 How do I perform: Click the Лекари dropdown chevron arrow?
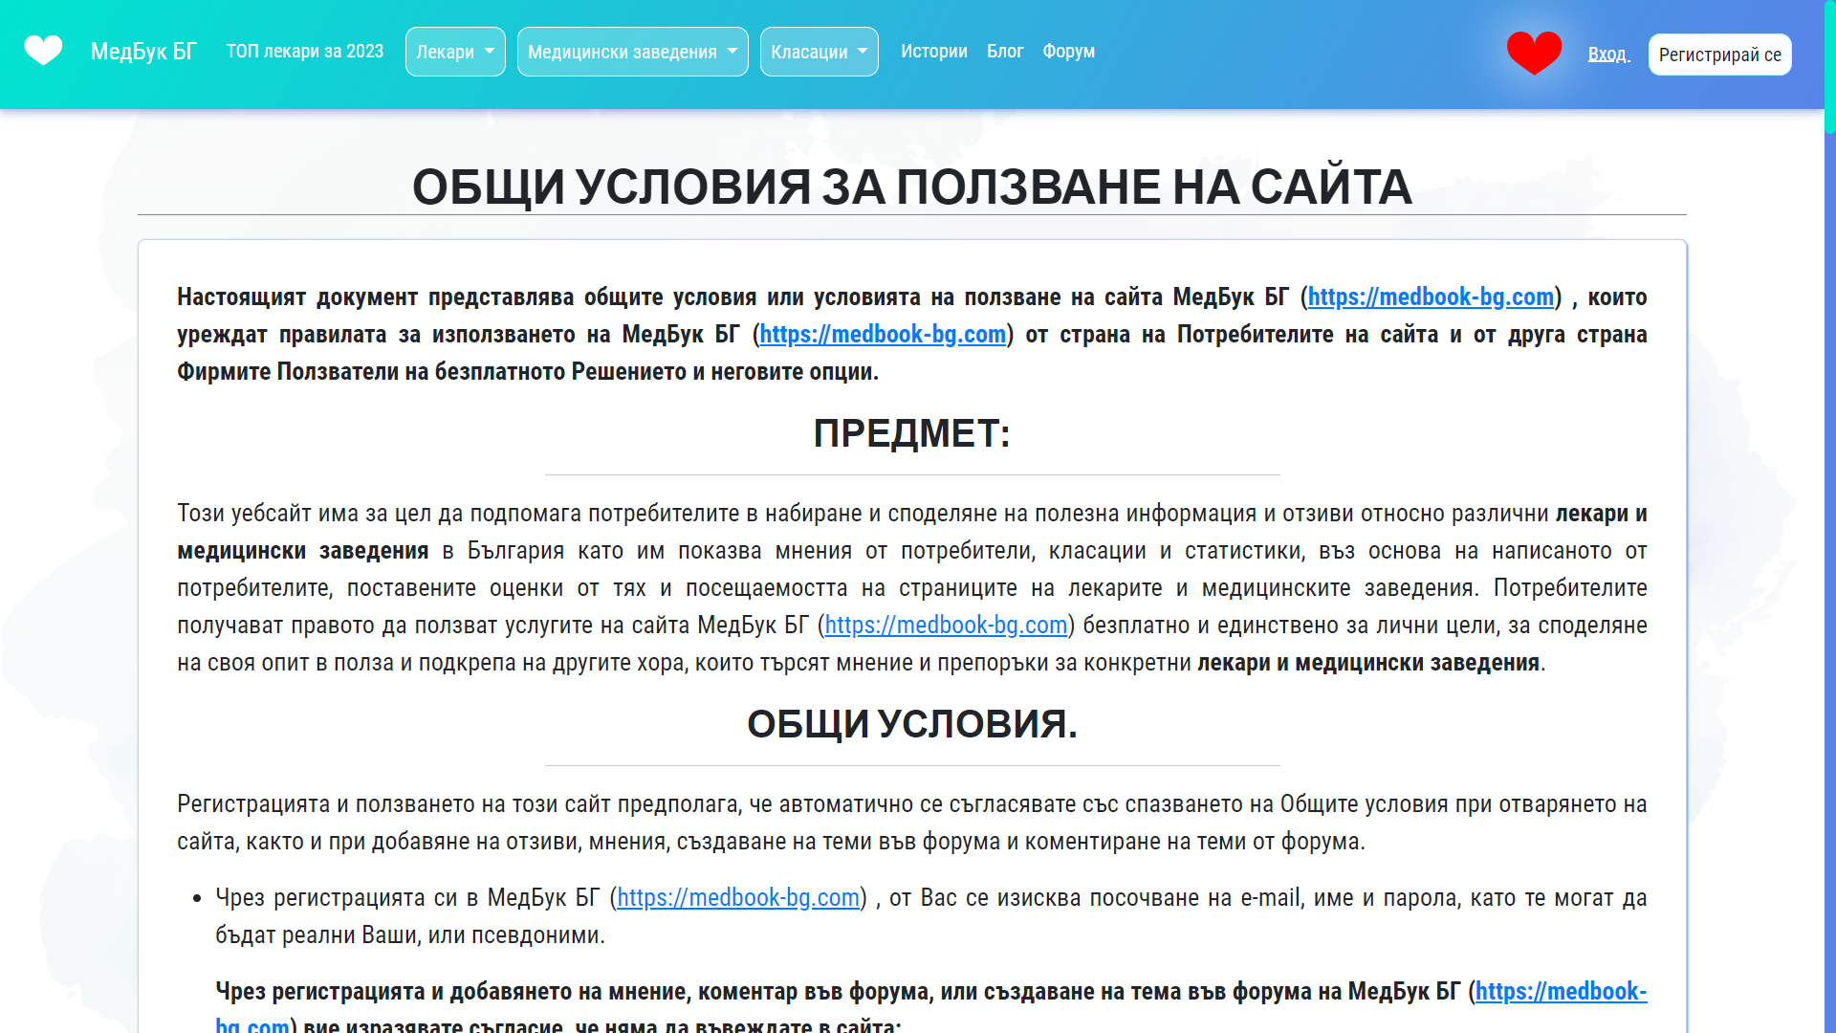point(491,52)
